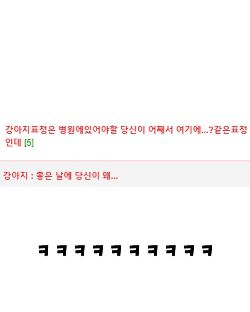Viewport: 250px width, 312px height.
Task: Click the first black ㅋ character
Action: (43, 250)
